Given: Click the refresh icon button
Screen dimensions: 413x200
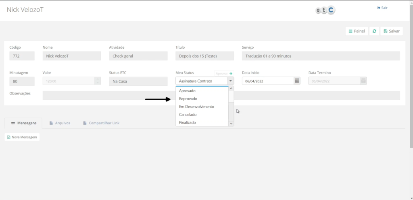Looking at the screenshot, I should pos(374,31).
